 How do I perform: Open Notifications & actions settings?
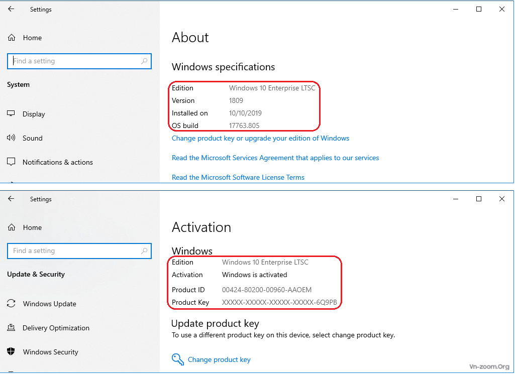click(58, 162)
